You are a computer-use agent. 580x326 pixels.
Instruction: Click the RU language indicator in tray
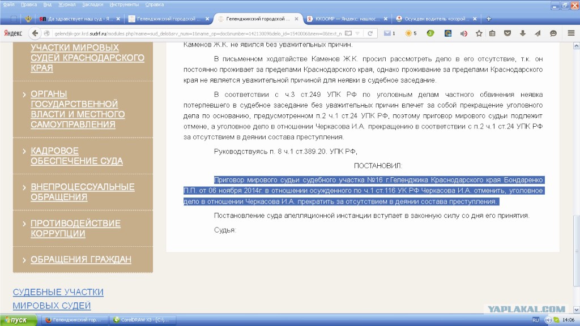click(536, 320)
